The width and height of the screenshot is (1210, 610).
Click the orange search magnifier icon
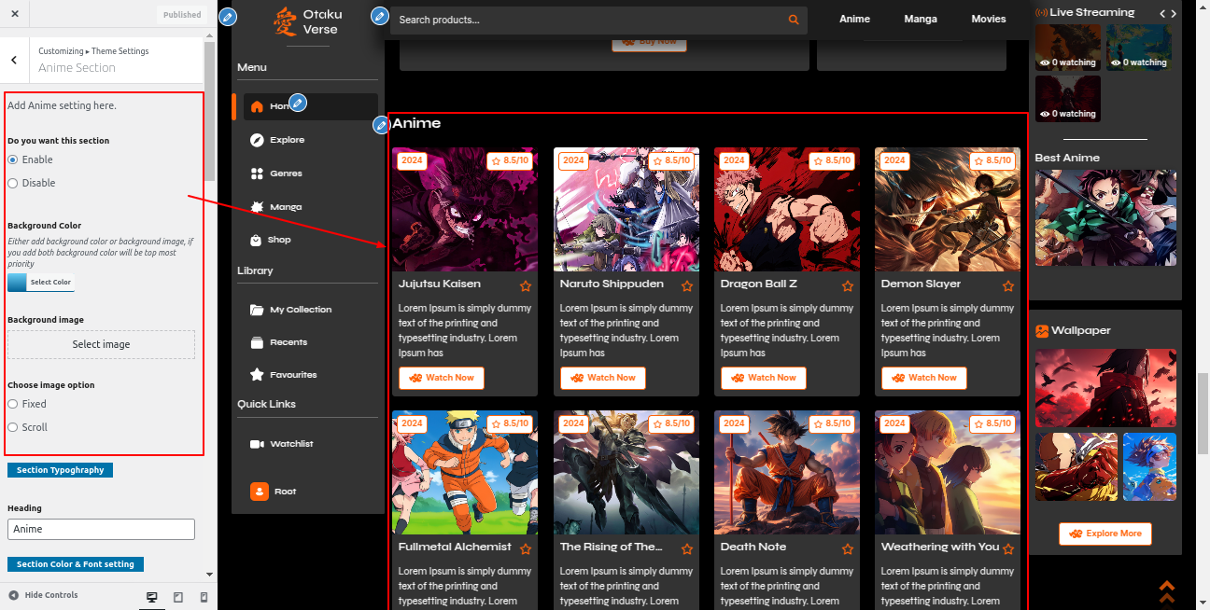click(x=794, y=20)
